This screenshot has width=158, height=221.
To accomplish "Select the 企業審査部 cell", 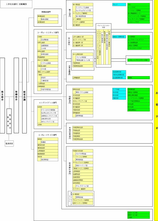I will [83, 78].
